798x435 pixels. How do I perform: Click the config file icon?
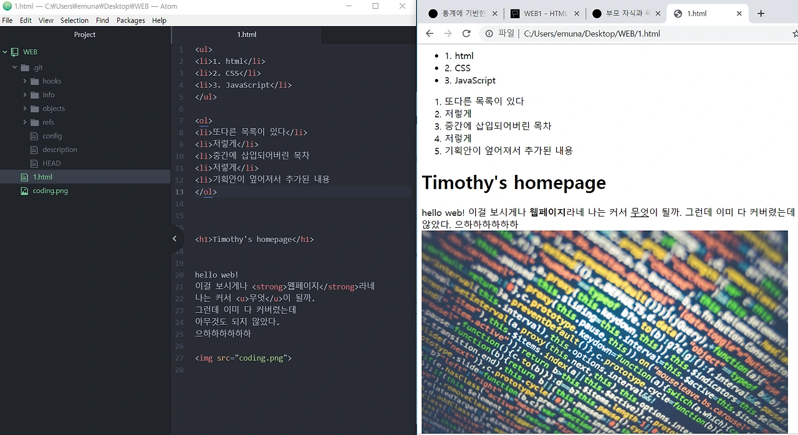coord(35,136)
